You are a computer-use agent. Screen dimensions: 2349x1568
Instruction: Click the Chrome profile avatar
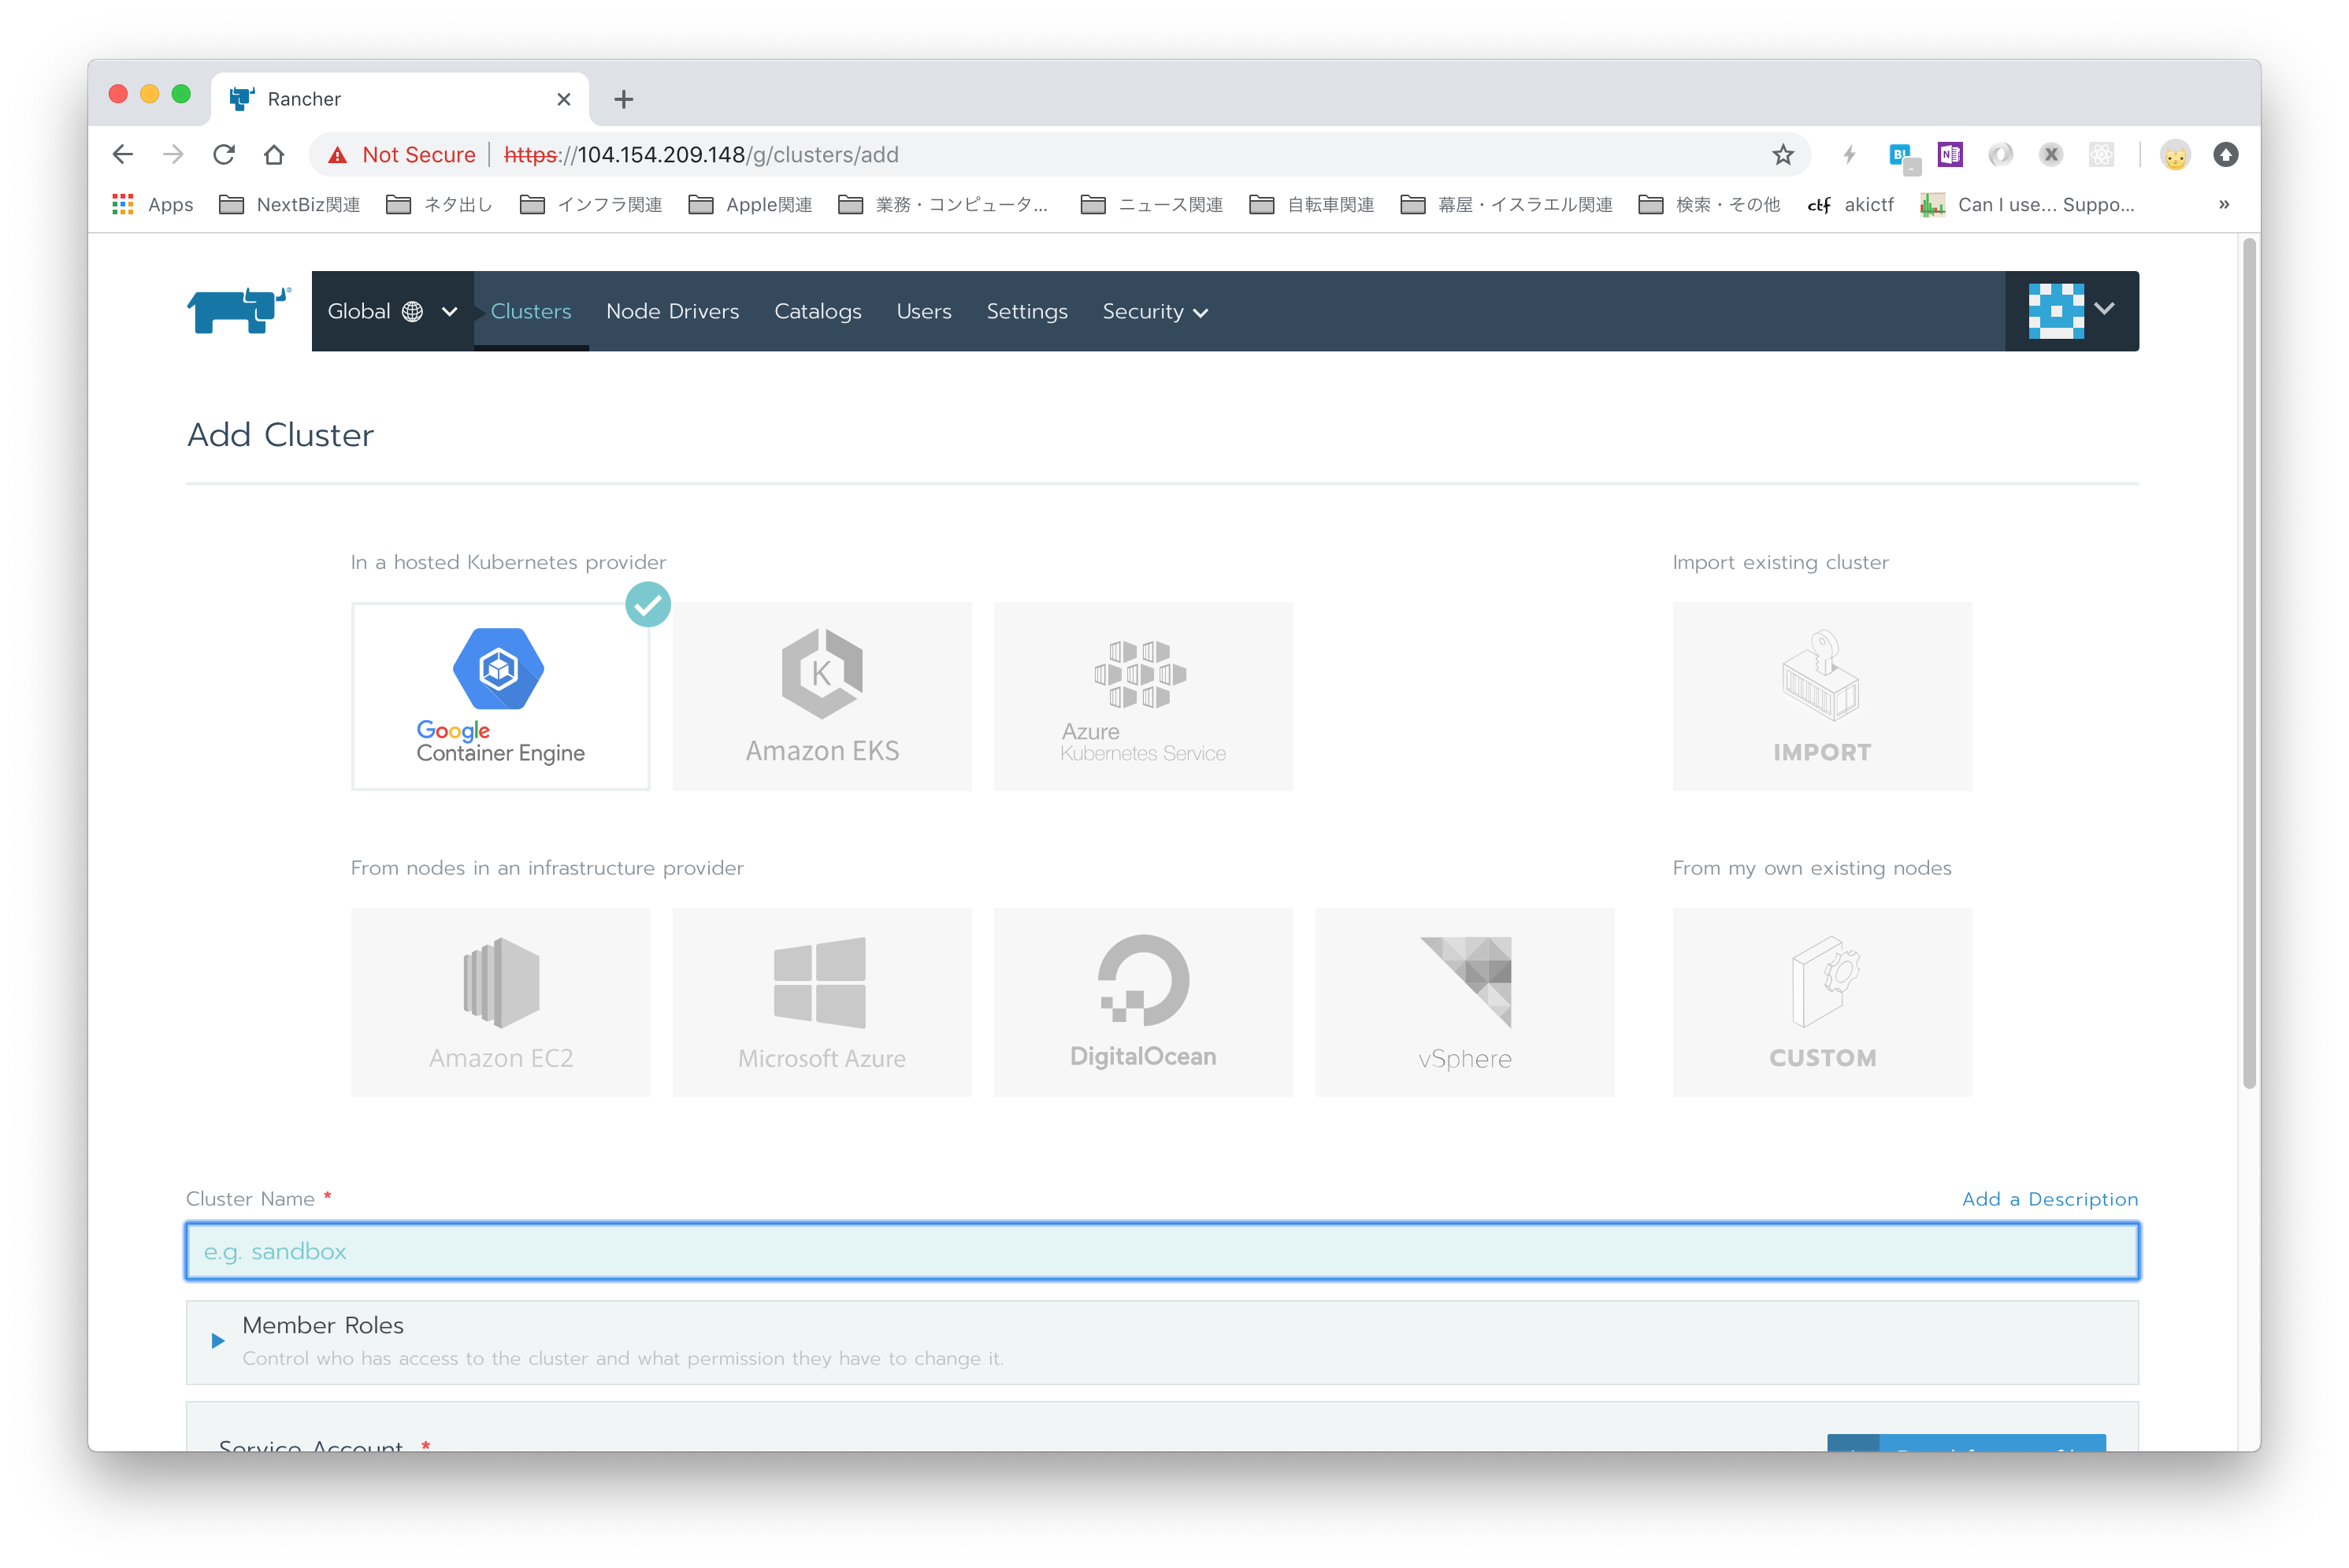[2174, 155]
